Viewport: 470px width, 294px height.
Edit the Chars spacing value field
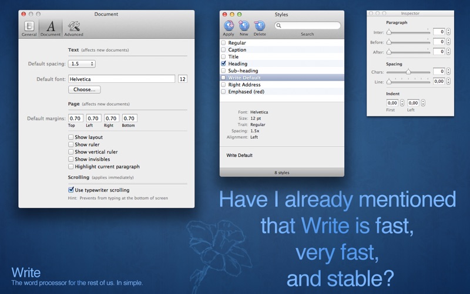439,71
